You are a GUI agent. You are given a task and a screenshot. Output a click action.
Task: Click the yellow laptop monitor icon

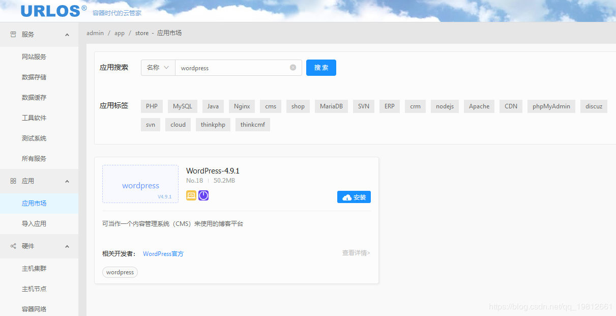(x=191, y=195)
